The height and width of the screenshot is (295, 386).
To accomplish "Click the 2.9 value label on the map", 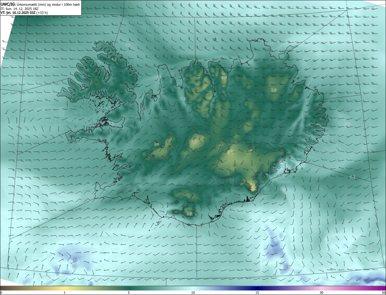I will pos(224,78).
